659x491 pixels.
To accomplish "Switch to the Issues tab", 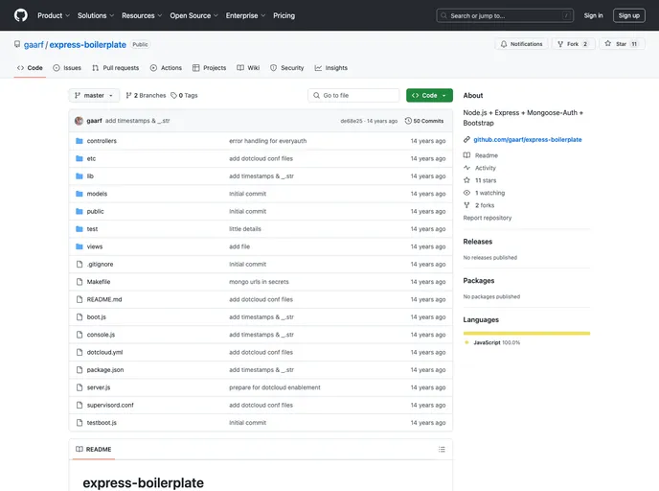I will pyautogui.click(x=67, y=68).
